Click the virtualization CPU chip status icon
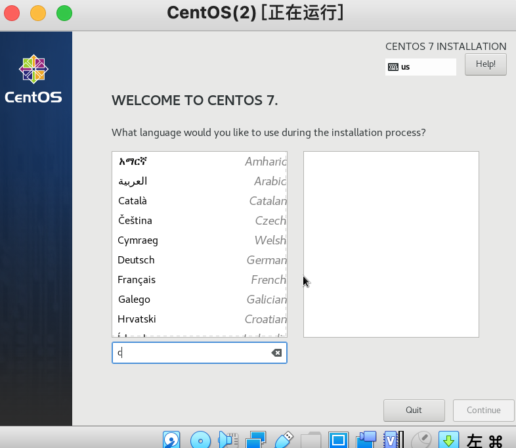 394,439
